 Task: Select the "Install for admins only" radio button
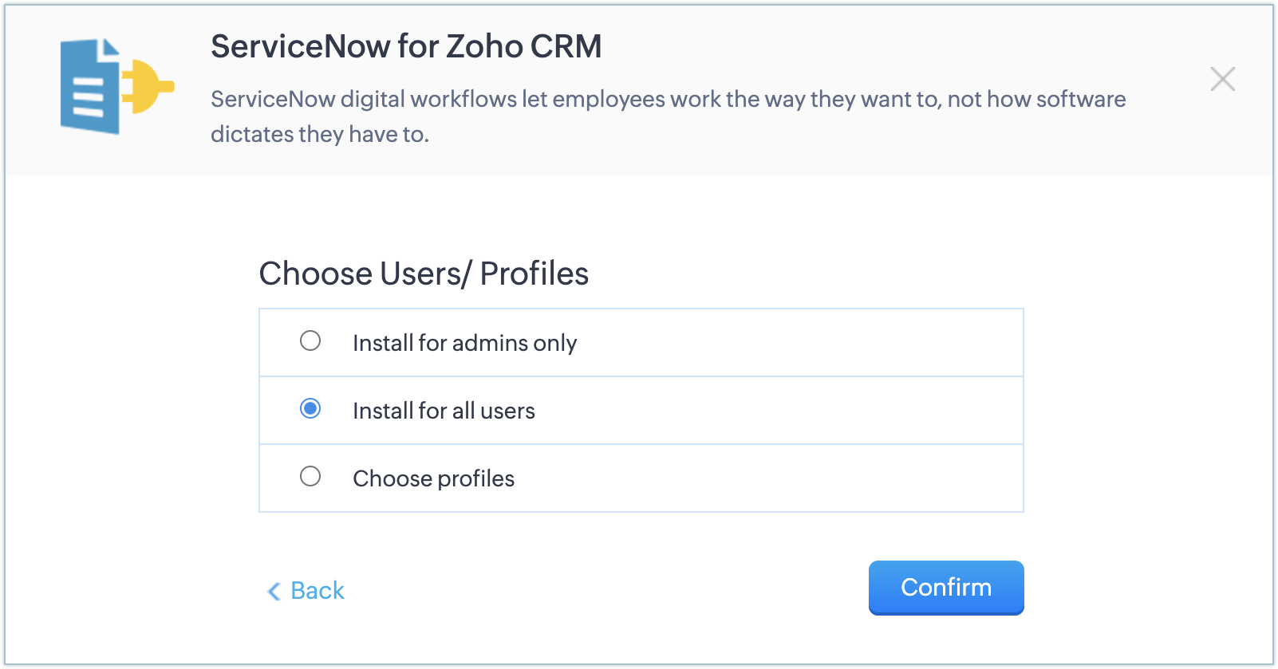[x=310, y=341]
